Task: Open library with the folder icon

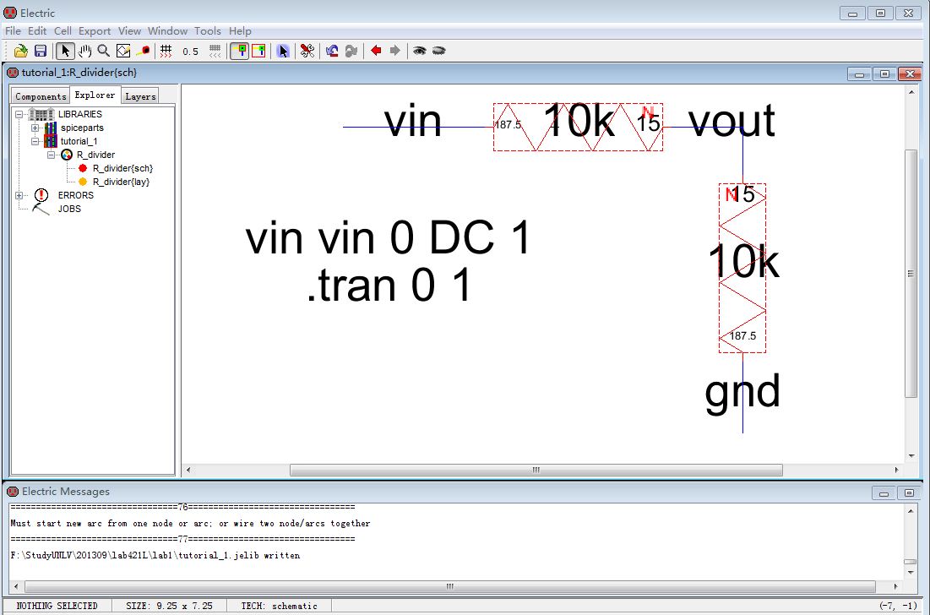Action: [21, 51]
